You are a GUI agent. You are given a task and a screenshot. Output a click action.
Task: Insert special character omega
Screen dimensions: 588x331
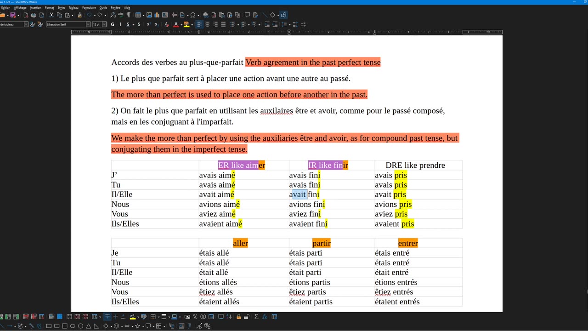click(193, 15)
